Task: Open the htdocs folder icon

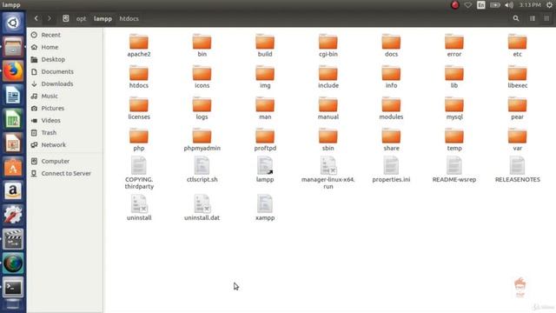Action: click(139, 77)
